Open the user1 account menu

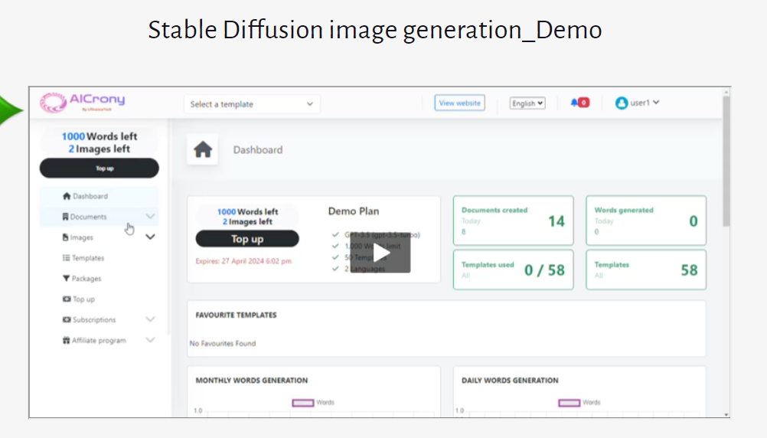coord(638,103)
